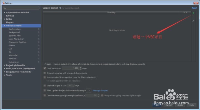
Task: Click the VCS column header
Action: coord(185,12)
